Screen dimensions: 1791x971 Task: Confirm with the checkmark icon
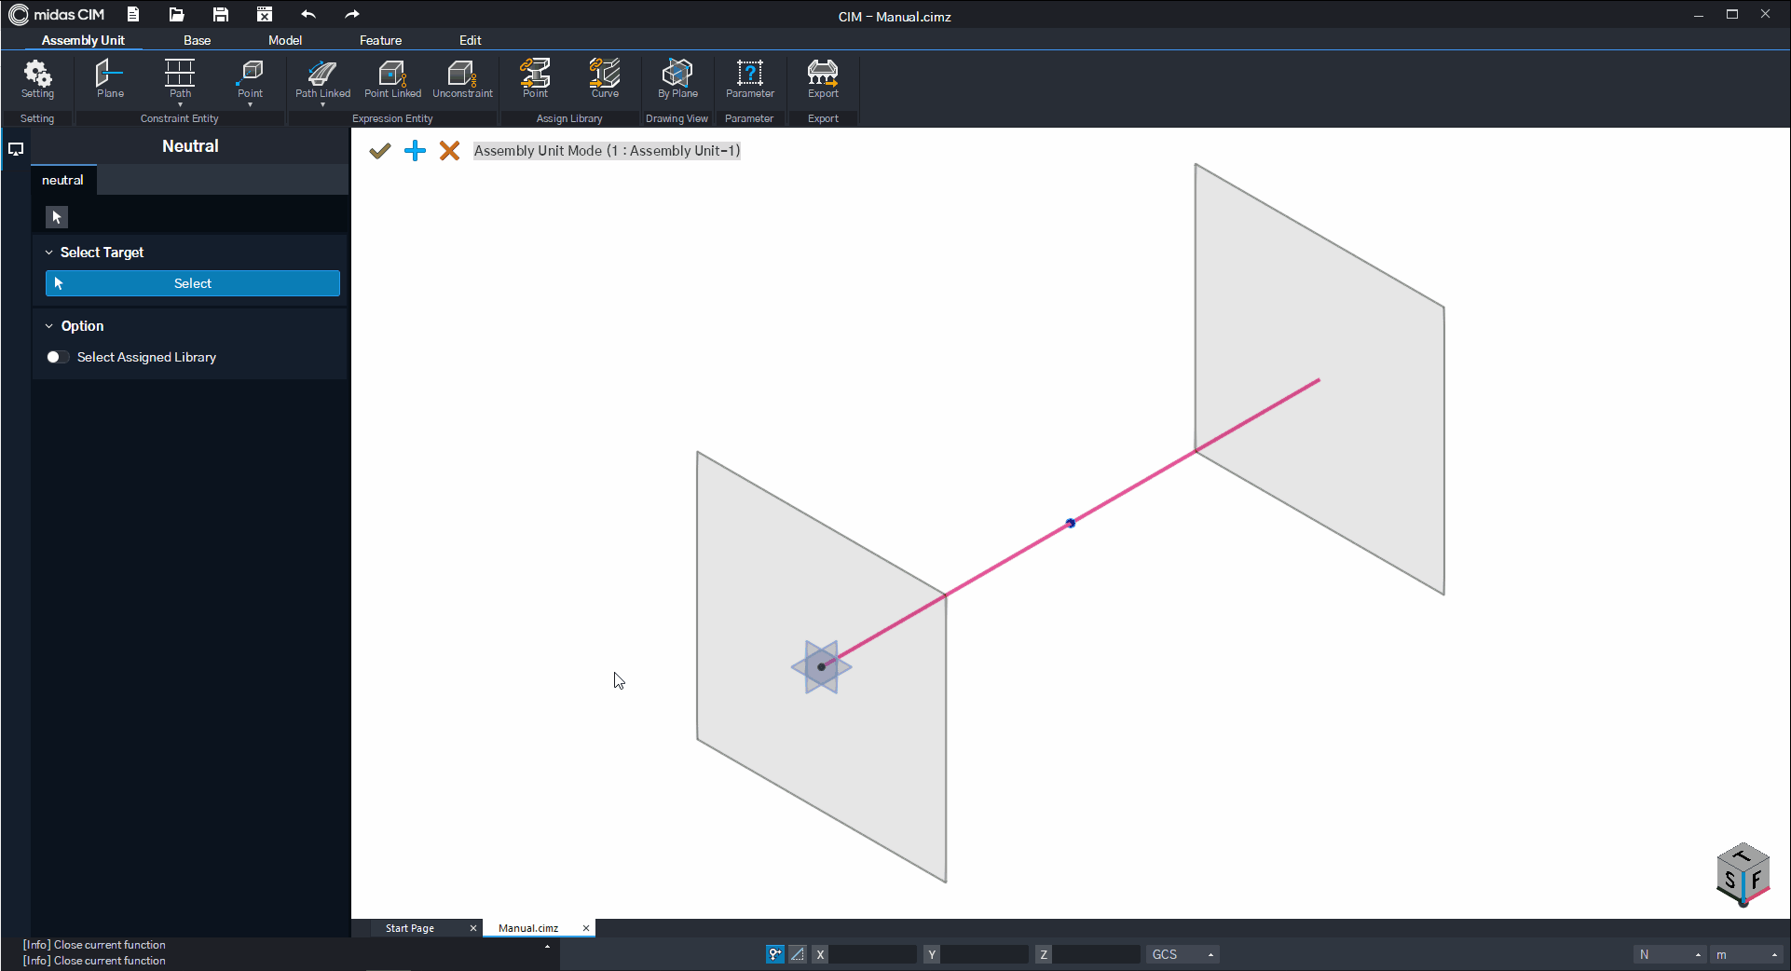click(379, 151)
